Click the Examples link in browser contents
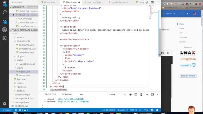This screenshot has width=203, height=114. 183,37
